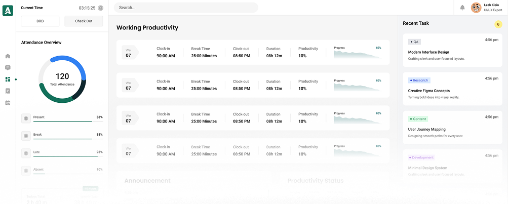
Task: Click the Present attendance status icon
Action: pos(25,118)
